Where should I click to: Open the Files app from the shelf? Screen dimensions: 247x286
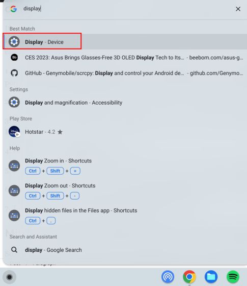211,277
